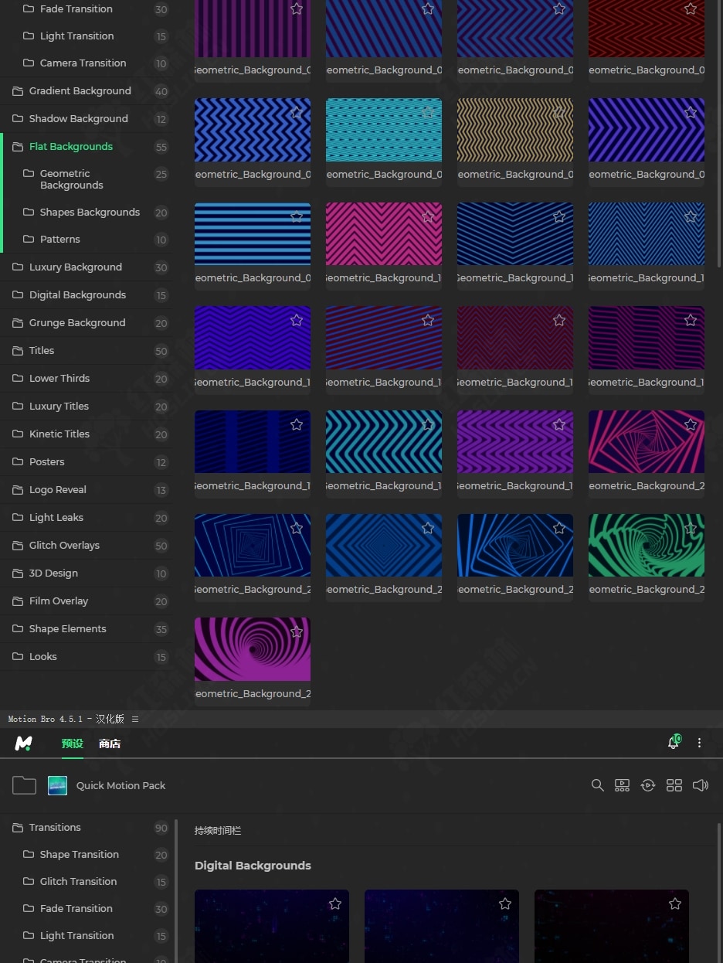Favorite the green spiral background with its star
Viewport: 723px width, 963px height.
[x=691, y=529]
